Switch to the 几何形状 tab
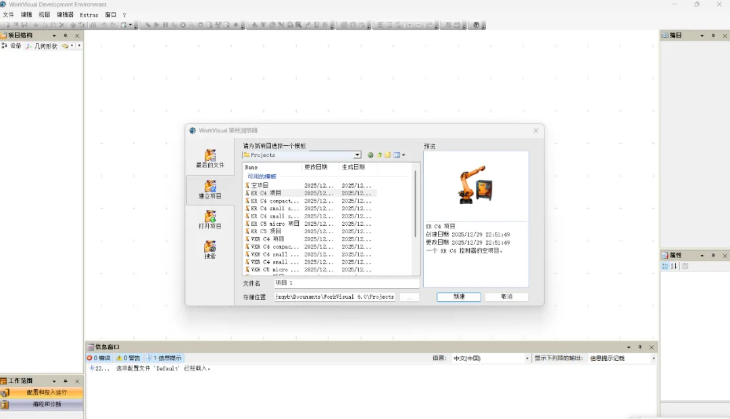 42,46
